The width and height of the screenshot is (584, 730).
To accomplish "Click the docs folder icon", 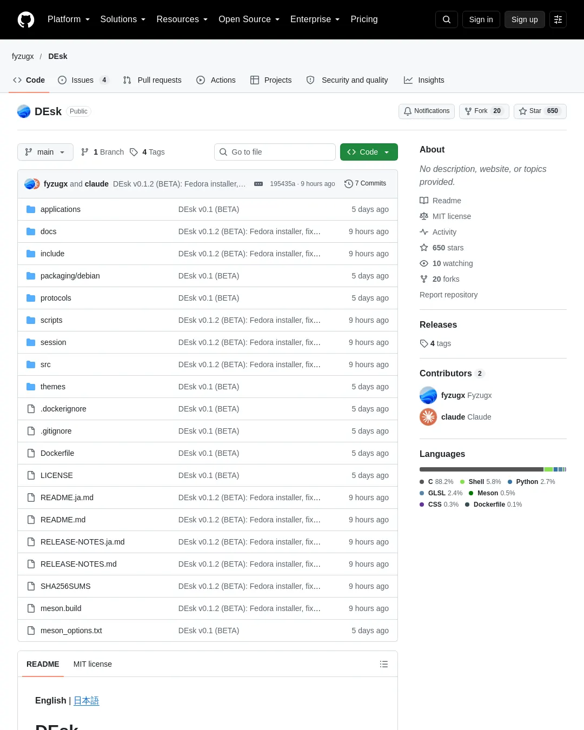I will click(31, 231).
